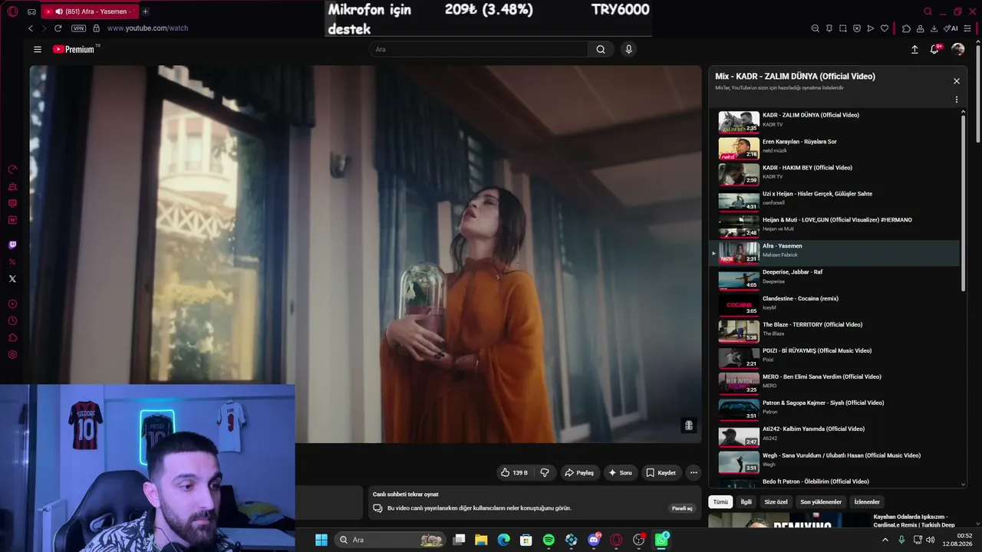Viewport: 982px width, 552px height.
Task: Open Twitch in the Opera sidebar
Action: click(x=12, y=245)
